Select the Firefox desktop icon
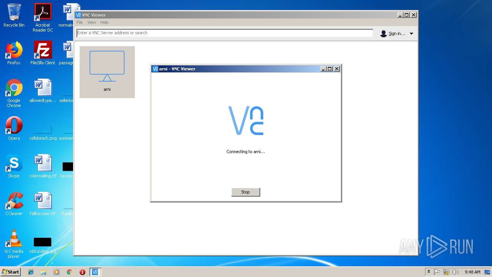The height and width of the screenshot is (277, 492). tap(14, 53)
